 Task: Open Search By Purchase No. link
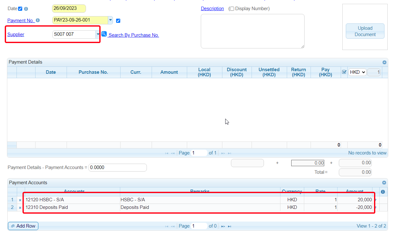click(134, 35)
